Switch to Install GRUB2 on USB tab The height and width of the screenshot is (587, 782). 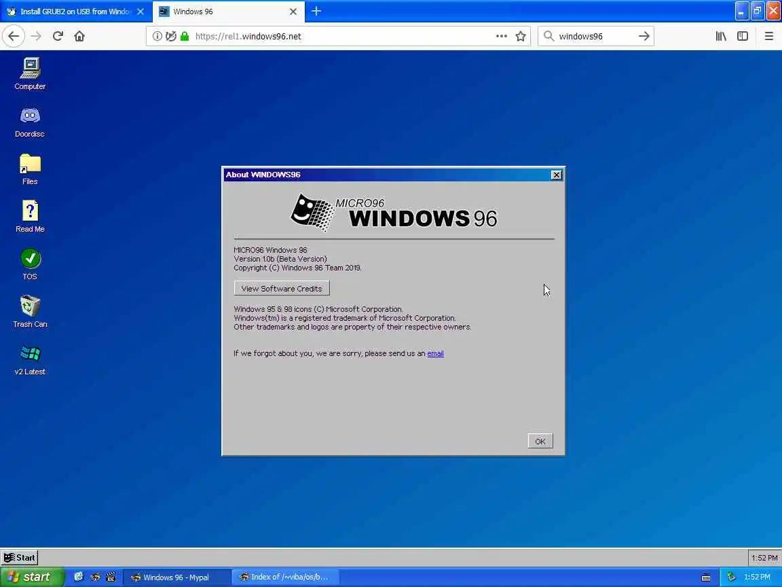[75, 11]
